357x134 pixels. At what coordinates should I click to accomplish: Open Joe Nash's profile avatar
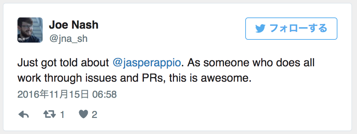coord(30,30)
